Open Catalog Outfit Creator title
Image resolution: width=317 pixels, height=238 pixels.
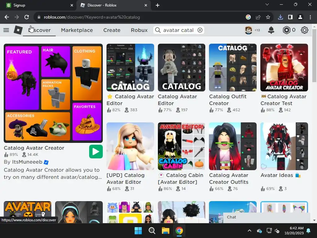tap(228, 100)
